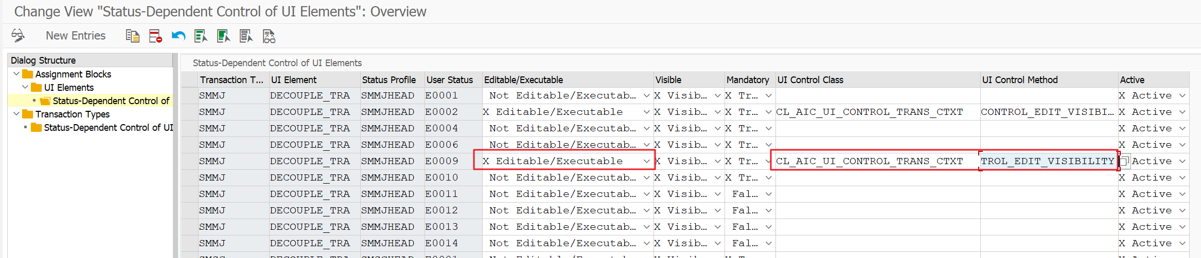Collapse the UI Elements tree node

pyautogui.click(x=25, y=88)
